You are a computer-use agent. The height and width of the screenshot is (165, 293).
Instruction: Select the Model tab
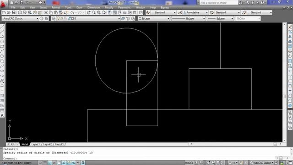click(x=24, y=144)
